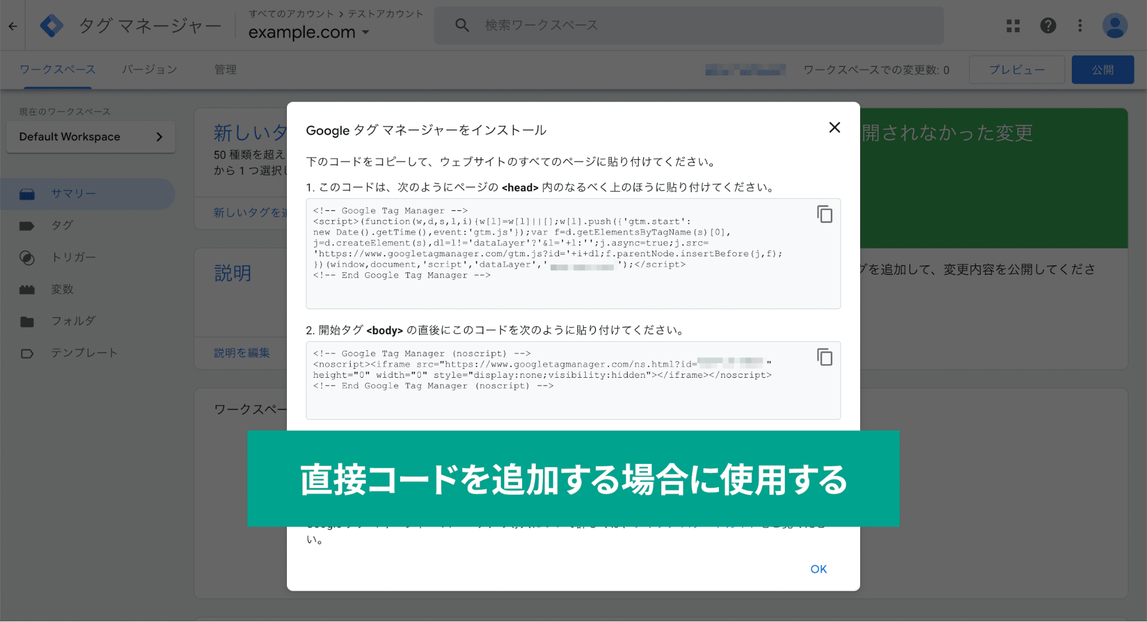Click プレビュー to preview workspace
Screen dimensions: 1147x622
1016,69
